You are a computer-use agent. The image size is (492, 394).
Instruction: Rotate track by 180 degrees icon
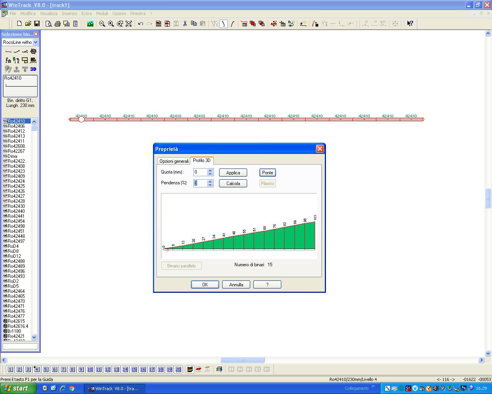(x=291, y=23)
